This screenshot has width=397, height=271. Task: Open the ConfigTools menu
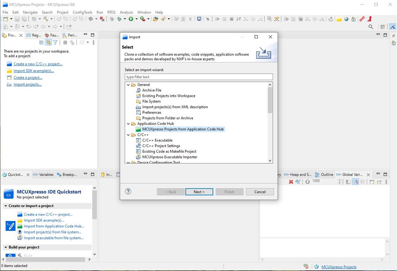(x=83, y=12)
